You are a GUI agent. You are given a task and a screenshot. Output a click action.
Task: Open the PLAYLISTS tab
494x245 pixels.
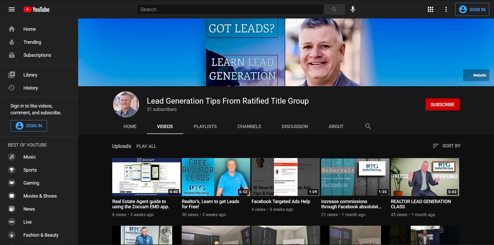tap(205, 127)
